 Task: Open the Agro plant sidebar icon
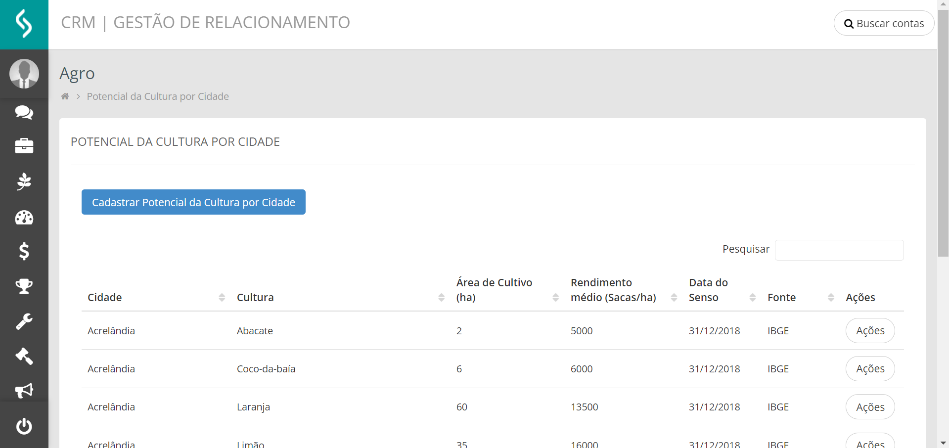pos(24,181)
